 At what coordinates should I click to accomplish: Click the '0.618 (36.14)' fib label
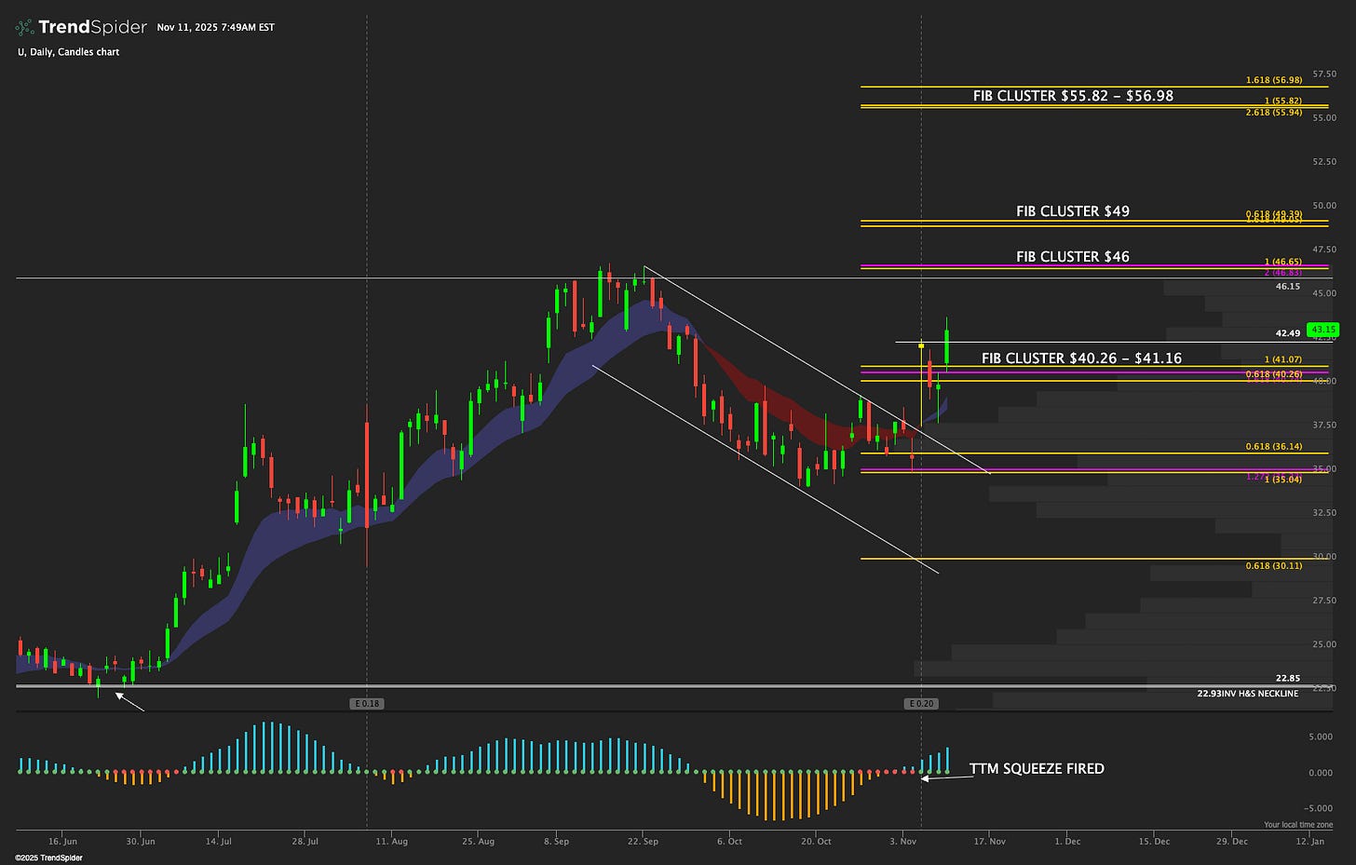(x=1274, y=447)
